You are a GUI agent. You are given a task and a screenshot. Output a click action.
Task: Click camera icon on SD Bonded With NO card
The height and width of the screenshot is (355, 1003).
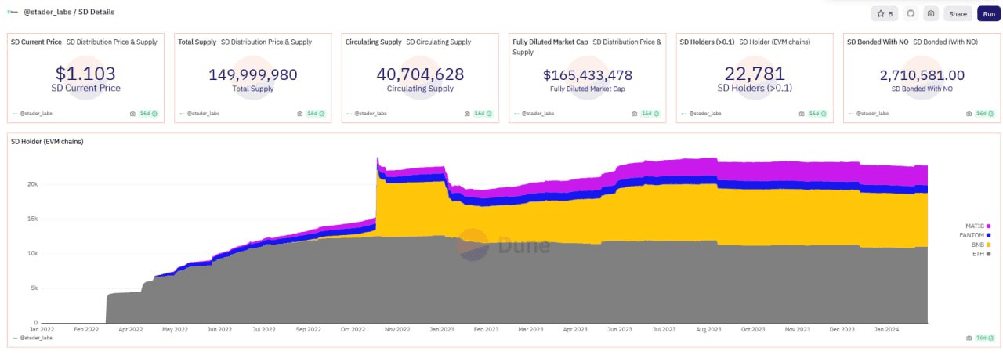(969, 114)
